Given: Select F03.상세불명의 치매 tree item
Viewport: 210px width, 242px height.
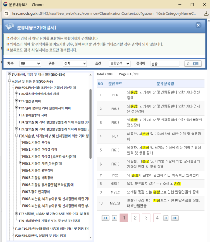Looking at the screenshot, I should 33,115.
